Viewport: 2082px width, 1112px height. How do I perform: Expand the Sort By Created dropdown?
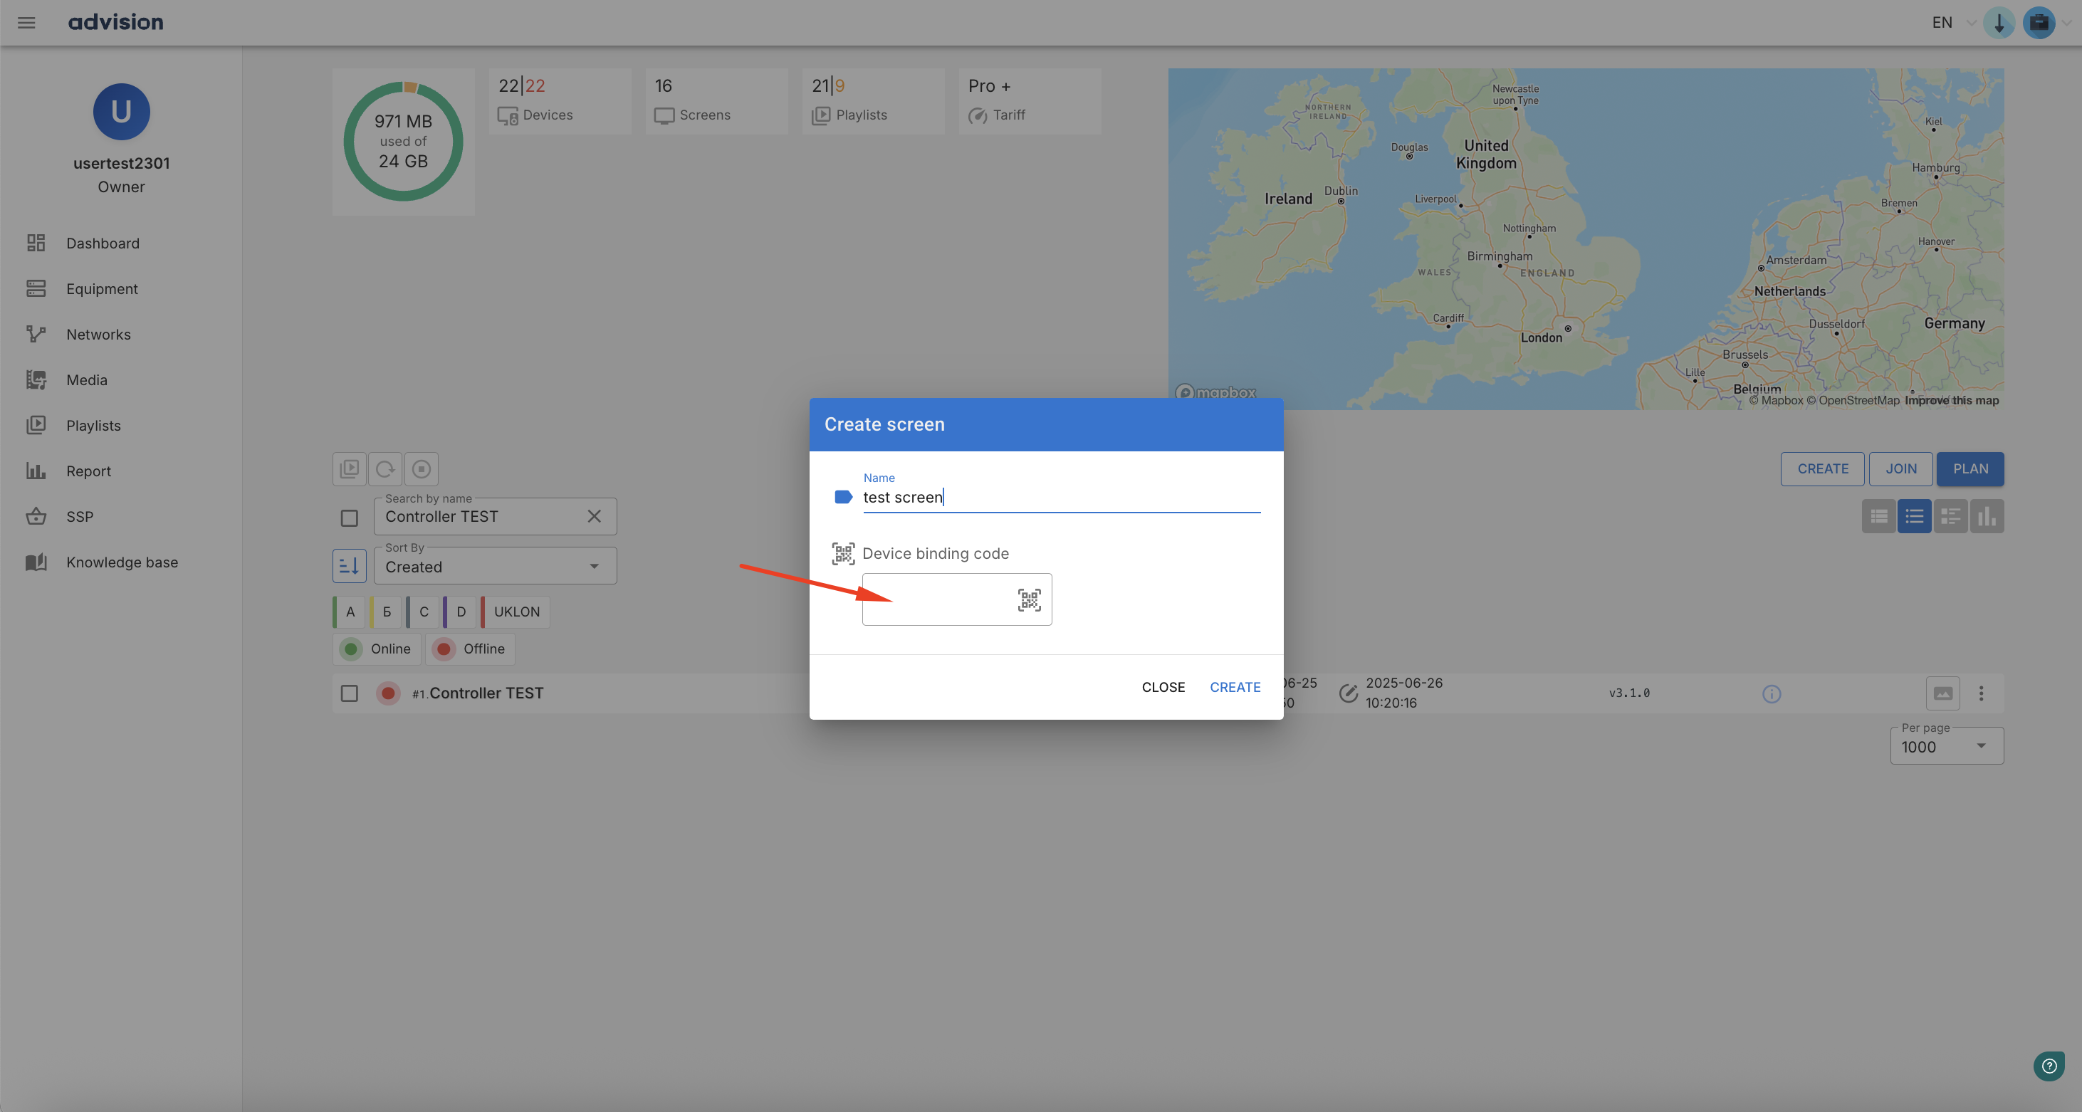[495, 567]
